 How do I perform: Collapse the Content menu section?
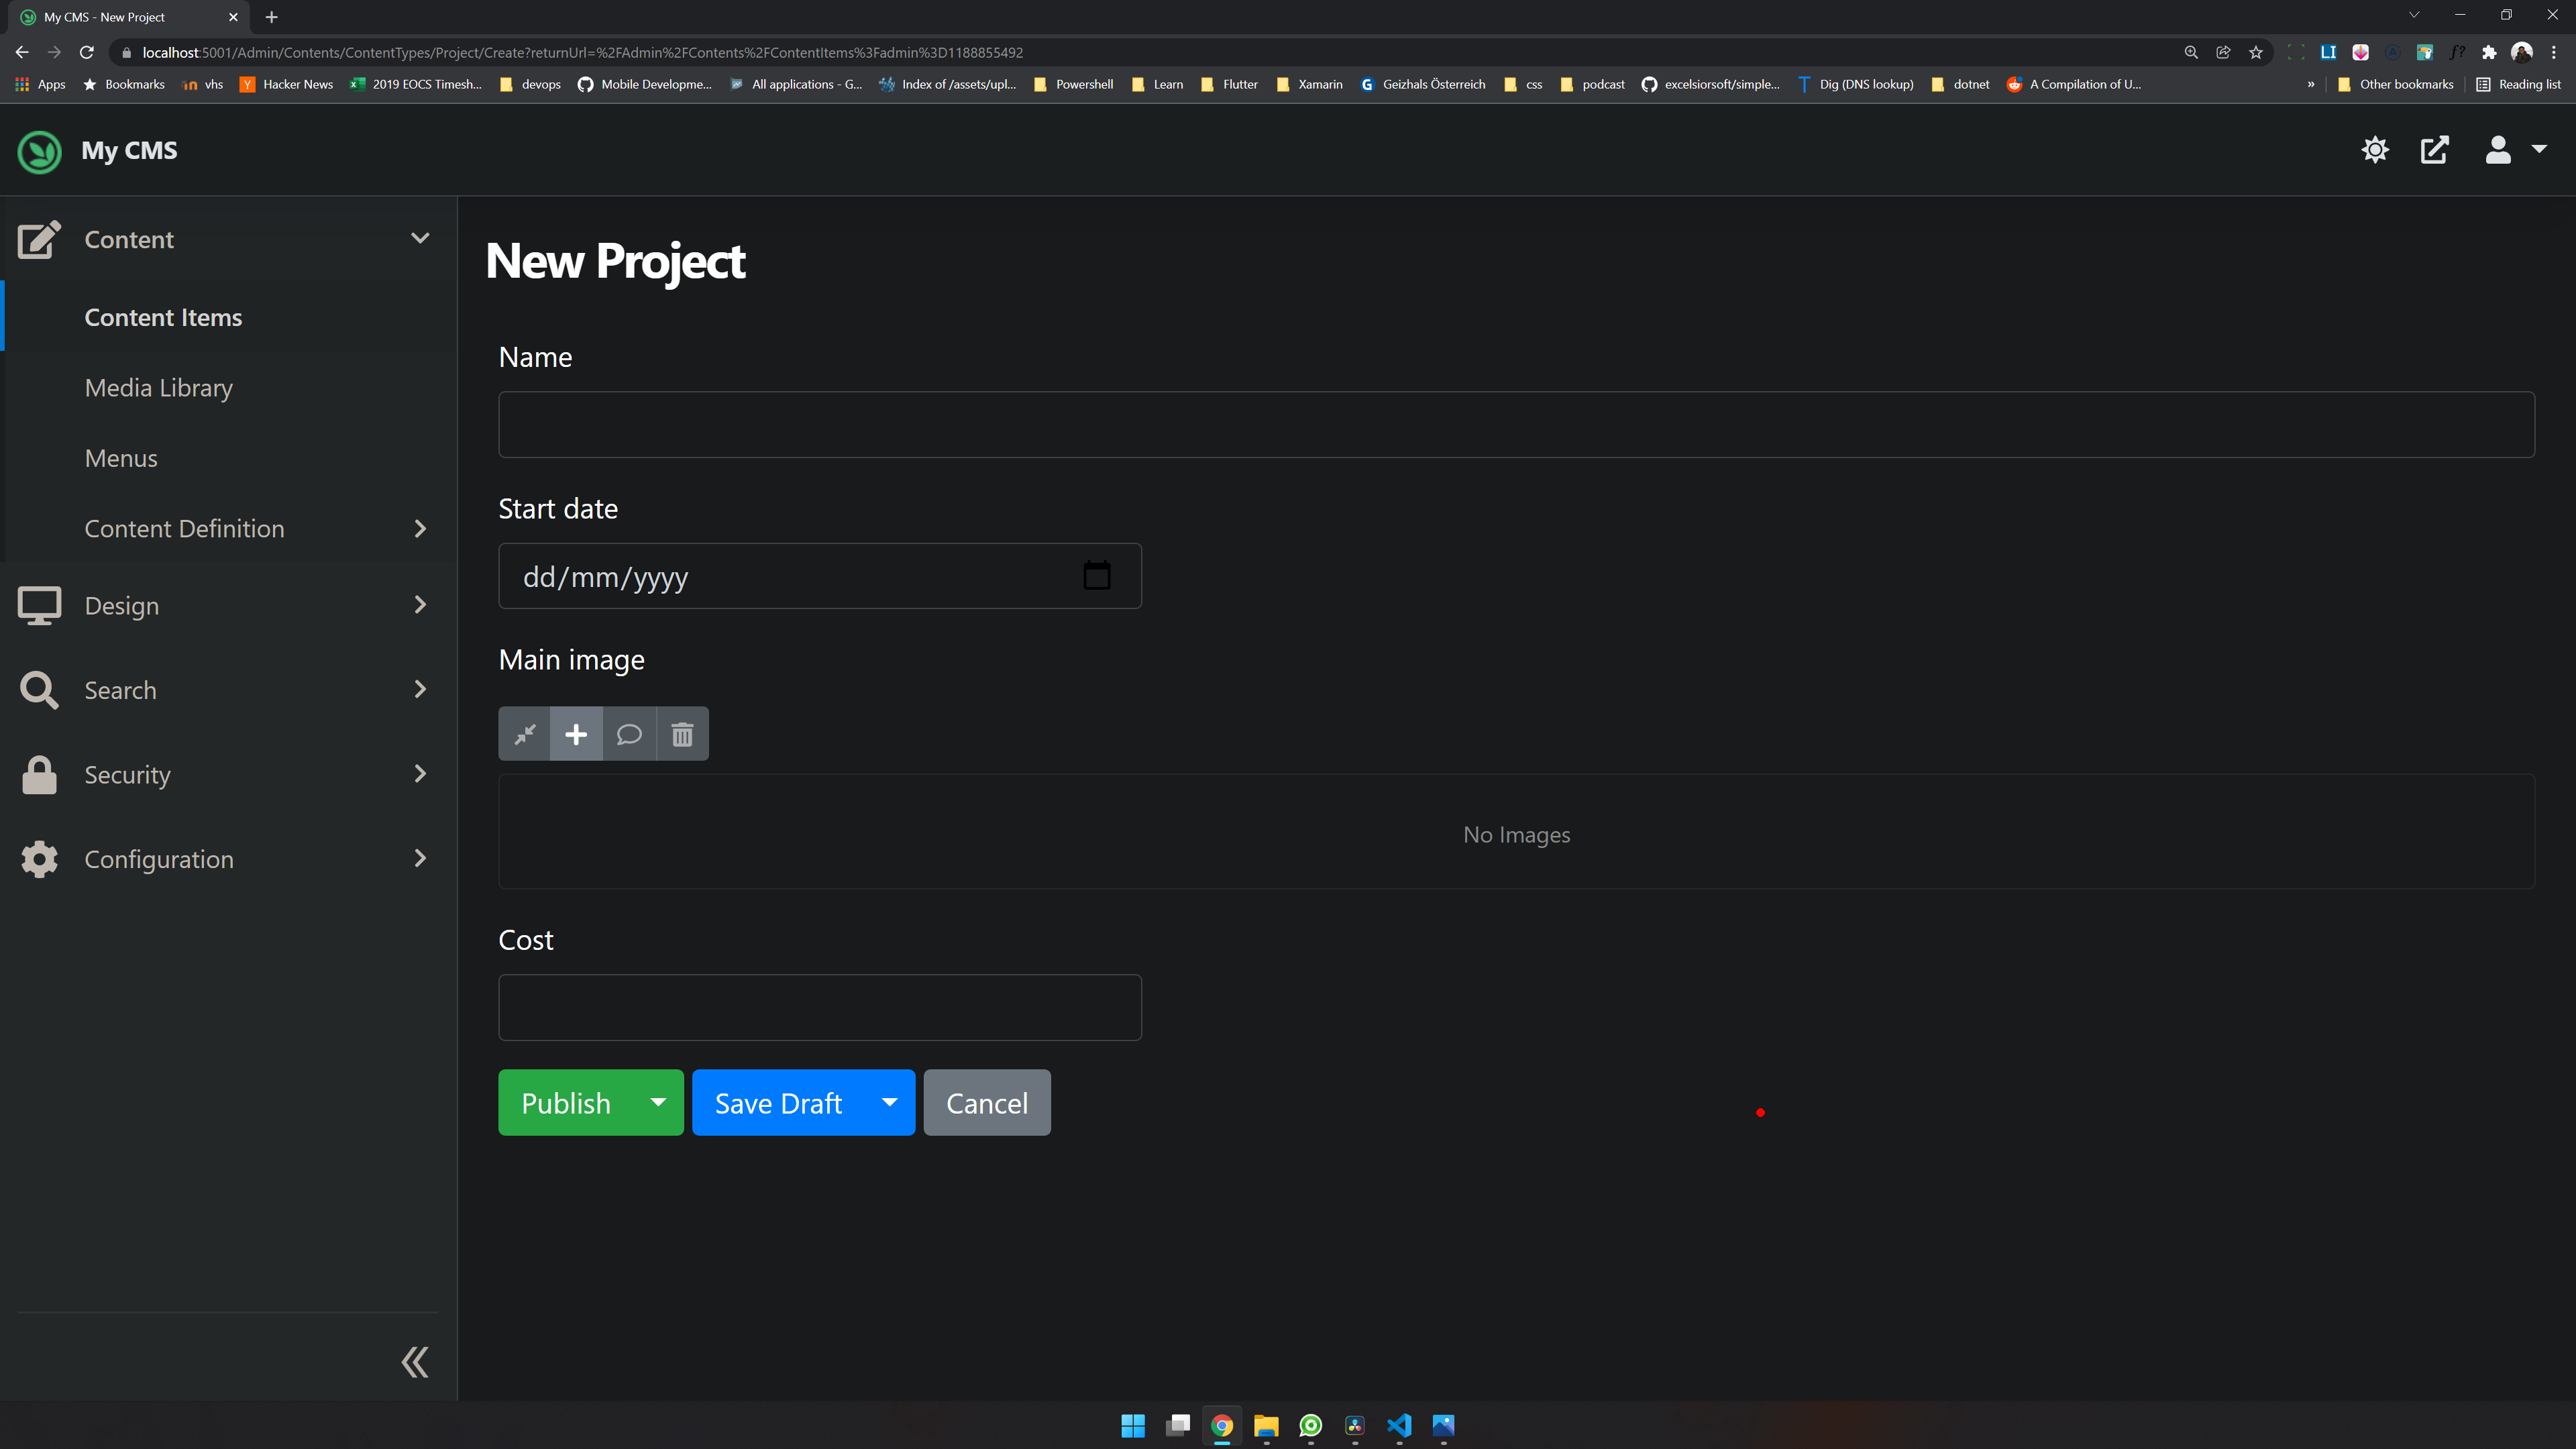coord(420,238)
